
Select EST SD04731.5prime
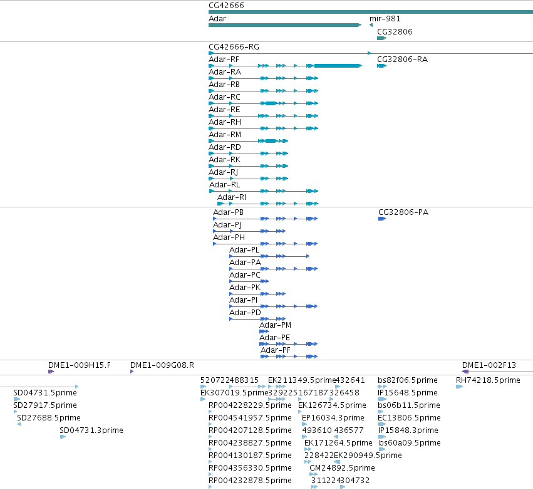pyautogui.click(x=45, y=393)
